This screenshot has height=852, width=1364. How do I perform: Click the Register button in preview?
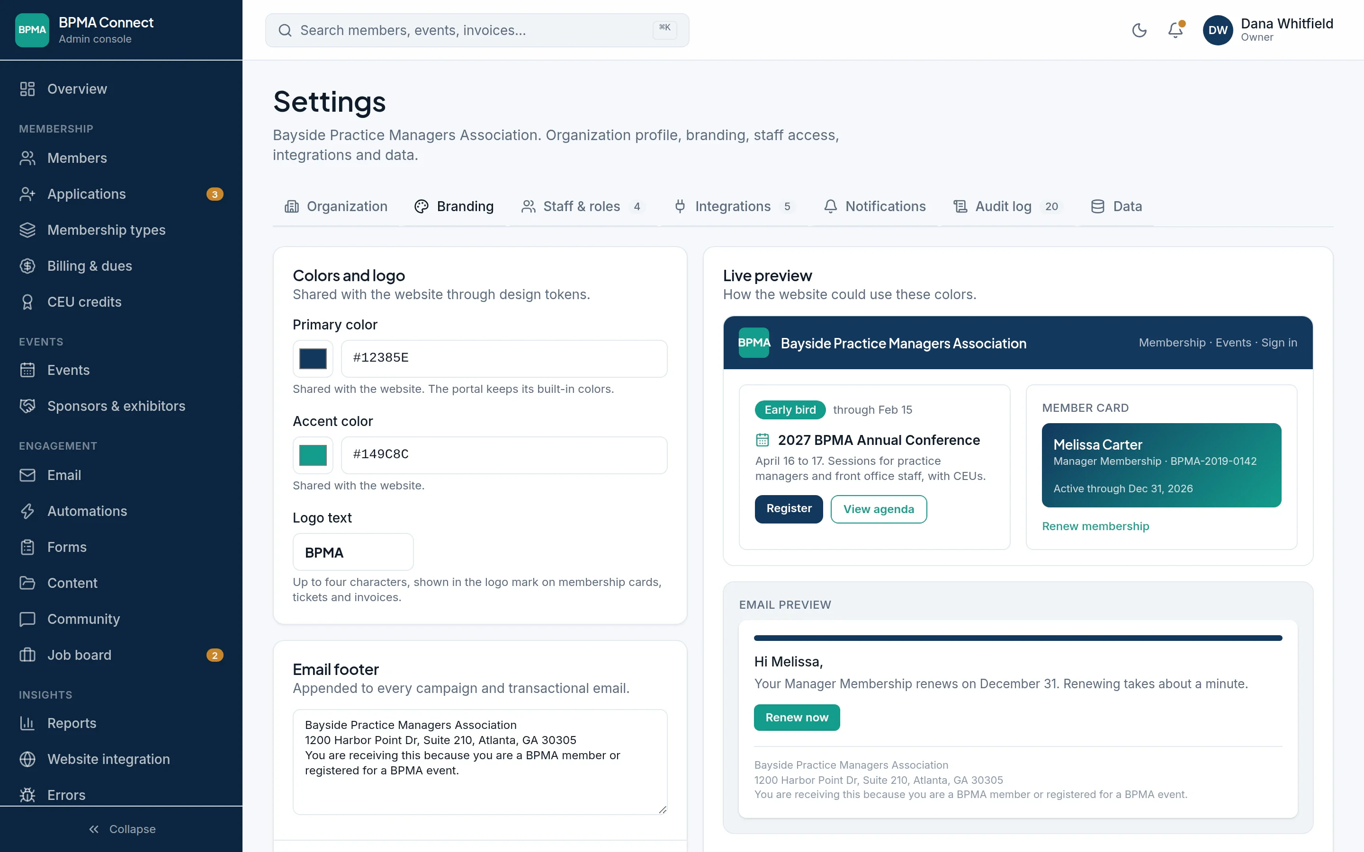tap(789, 509)
